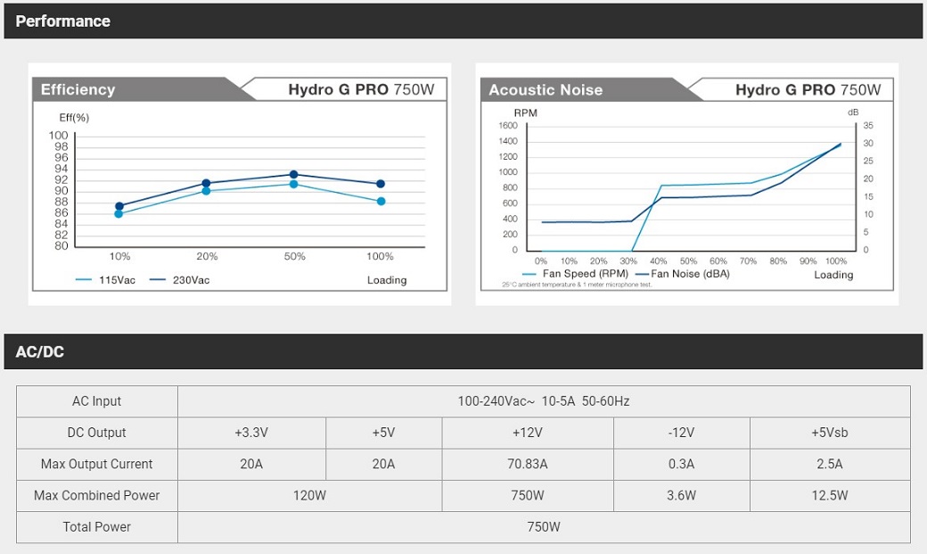The width and height of the screenshot is (927, 554).
Task: Click the Loading label in Efficiency chart
Action: [x=387, y=280]
